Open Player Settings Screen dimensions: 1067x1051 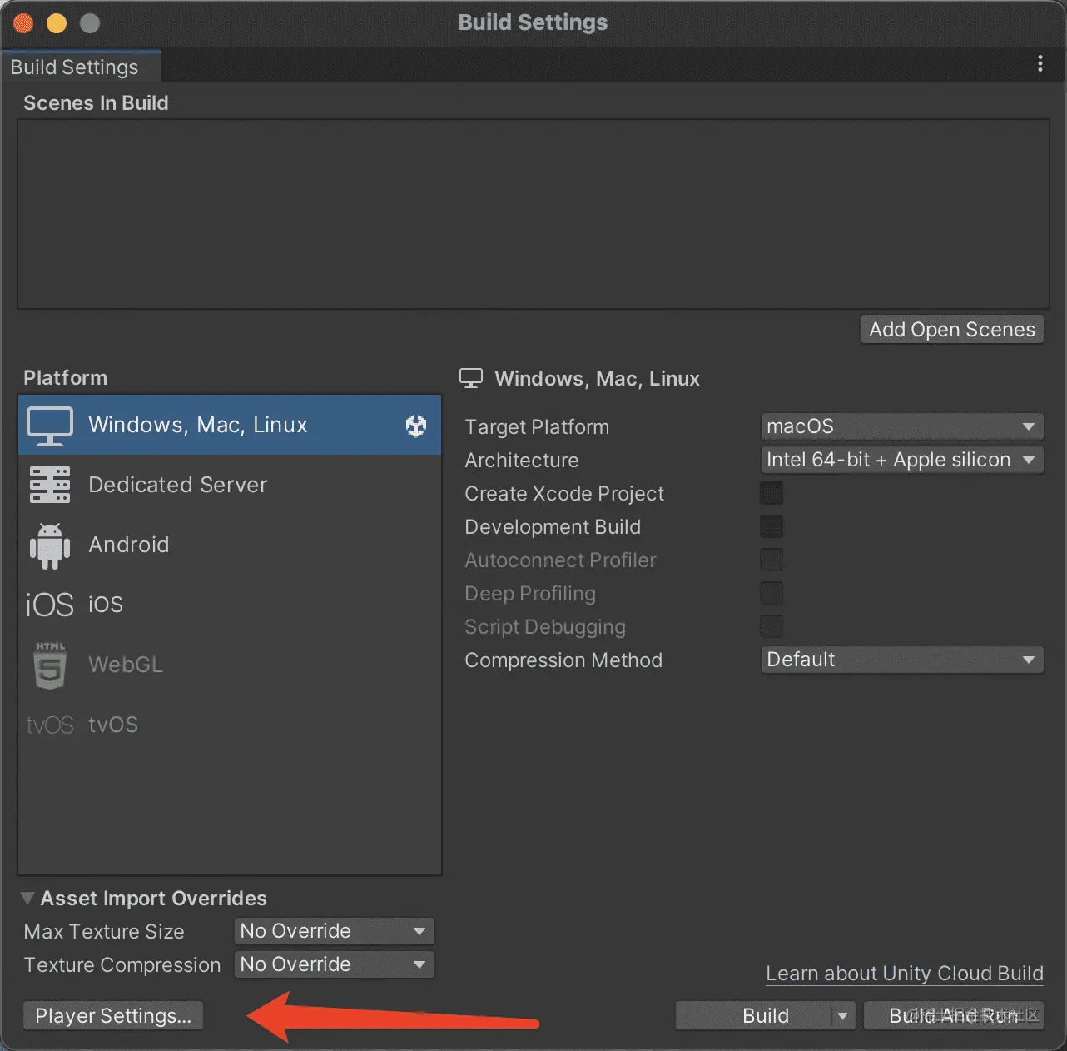click(113, 1016)
